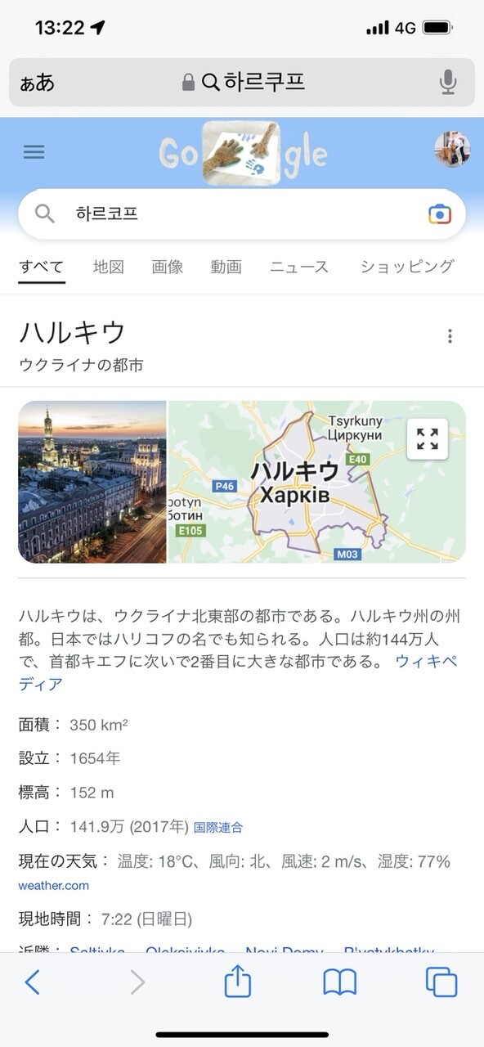Open the hamburger navigation menu
The width and height of the screenshot is (484, 1047).
pyautogui.click(x=34, y=152)
